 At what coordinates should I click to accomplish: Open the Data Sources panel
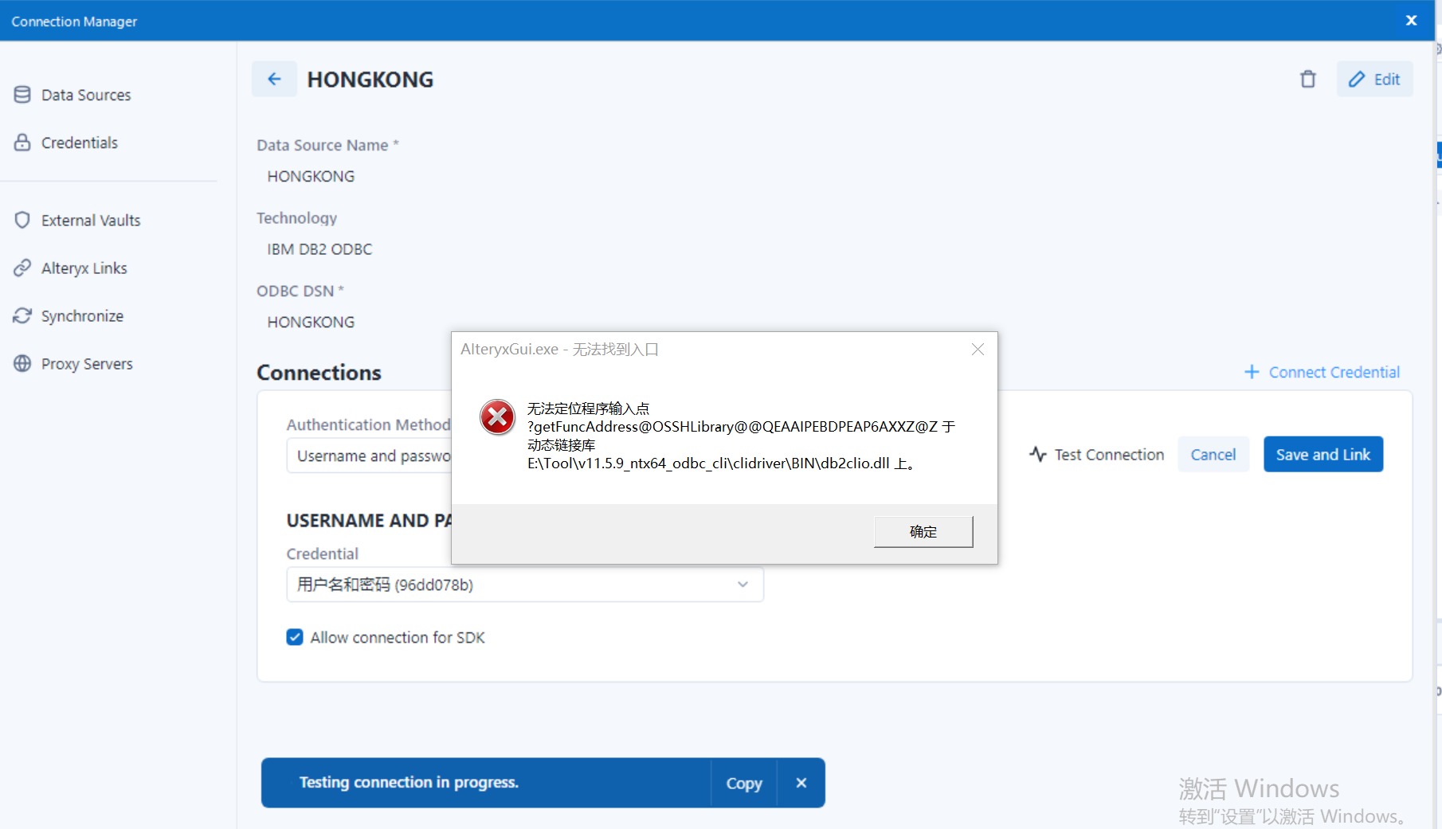click(85, 94)
